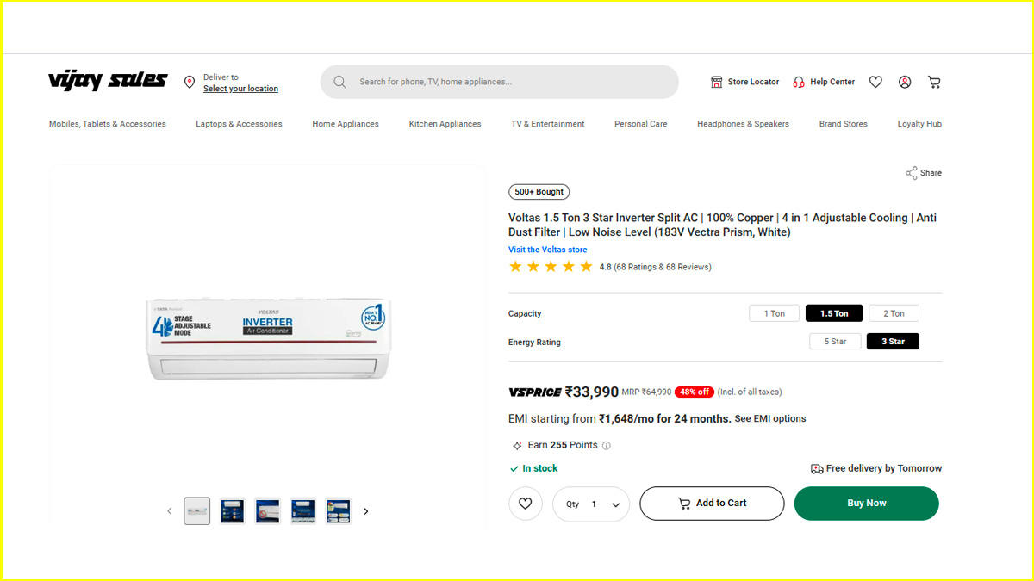Click the Share text label
This screenshot has width=1034, height=581.
pyautogui.click(x=931, y=173)
